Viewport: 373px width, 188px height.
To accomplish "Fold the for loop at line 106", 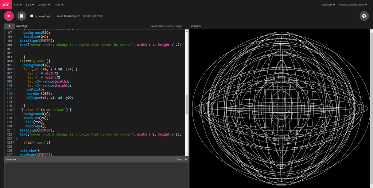I will 13,69.
